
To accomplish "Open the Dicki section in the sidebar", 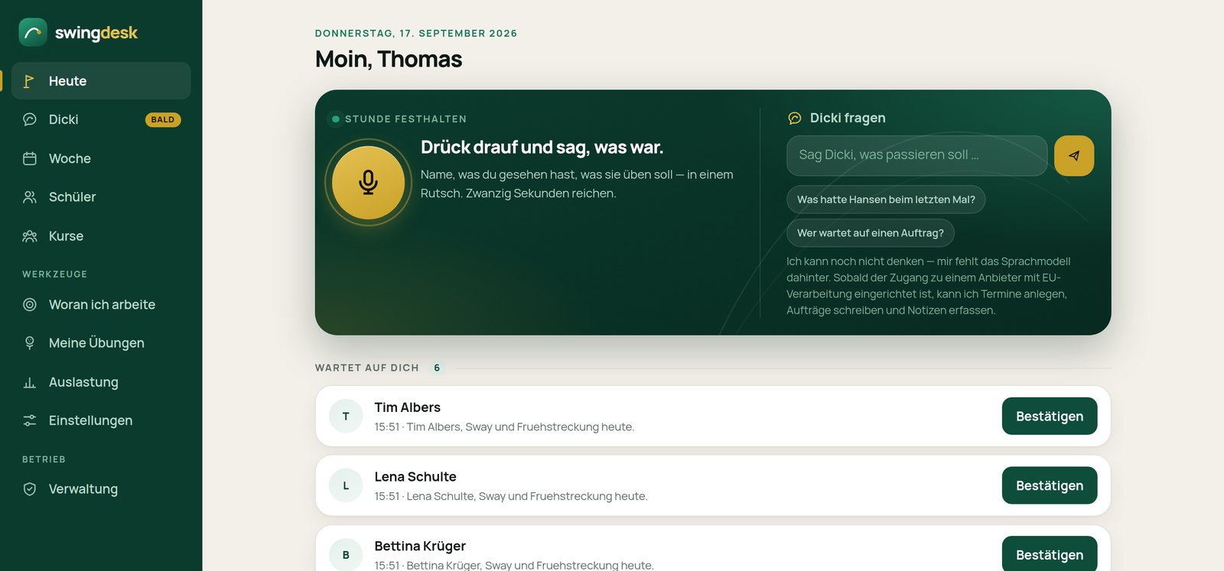I will (x=101, y=119).
